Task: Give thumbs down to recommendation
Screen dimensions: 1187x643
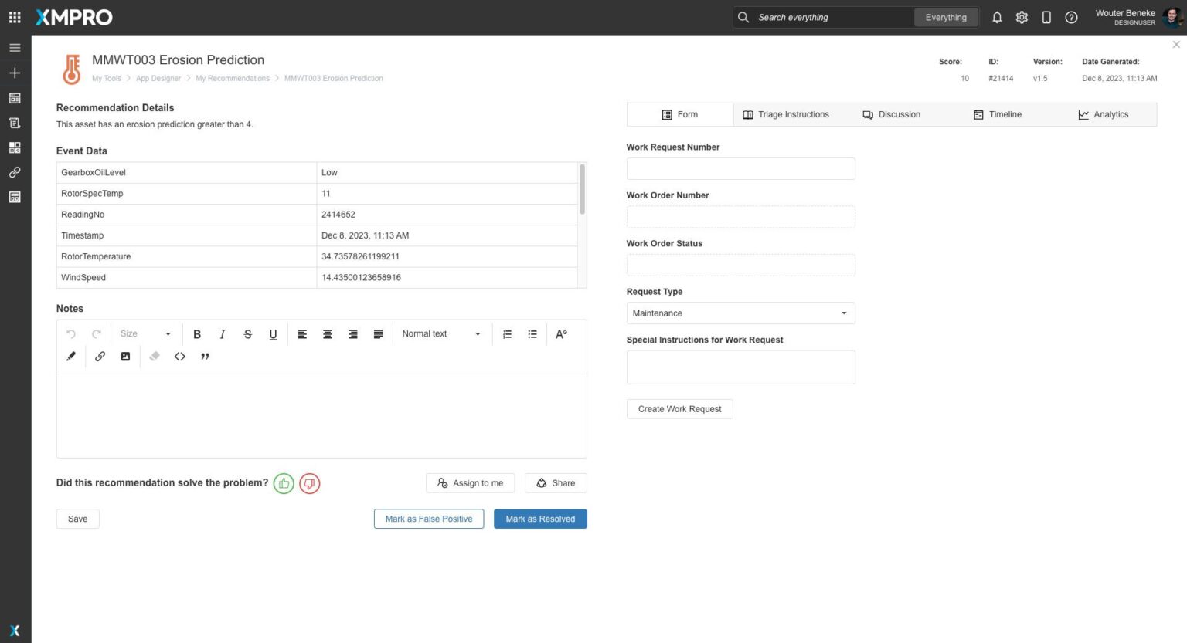Action: tap(309, 483)
